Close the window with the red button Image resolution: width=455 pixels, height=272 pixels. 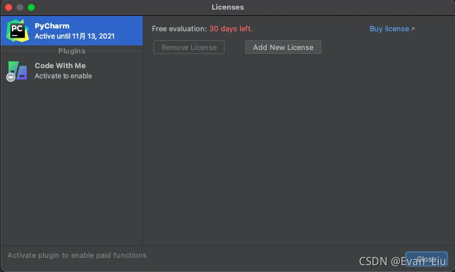click(9, 7)
